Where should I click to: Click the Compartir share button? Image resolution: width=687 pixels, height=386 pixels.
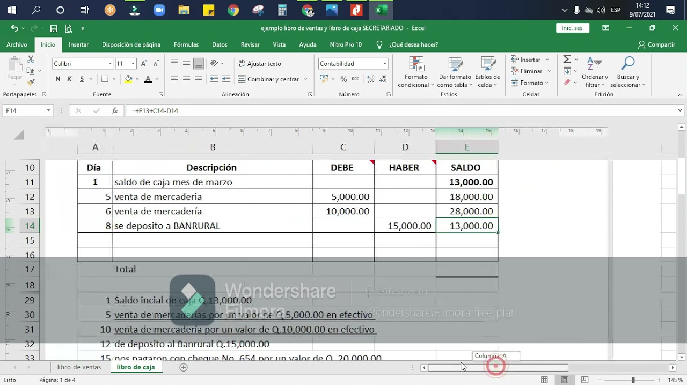pyautogui.click(x=656, y=45)
